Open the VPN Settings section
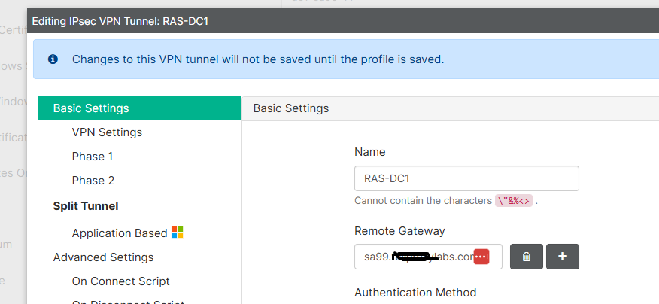This screenshot has height=304, width=659. point(107,132)
